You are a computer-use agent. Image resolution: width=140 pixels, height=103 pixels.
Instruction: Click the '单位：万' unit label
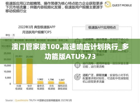click(x=10, y=35)
